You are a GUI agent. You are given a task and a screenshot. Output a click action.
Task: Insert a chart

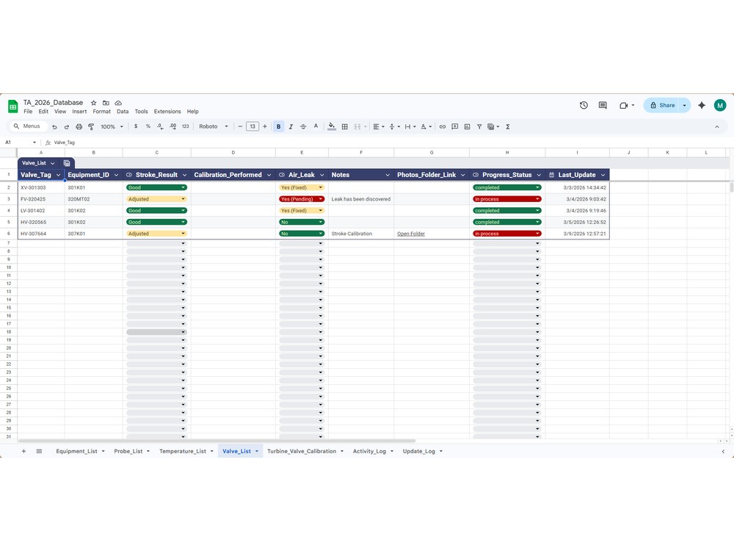[467, 126]
